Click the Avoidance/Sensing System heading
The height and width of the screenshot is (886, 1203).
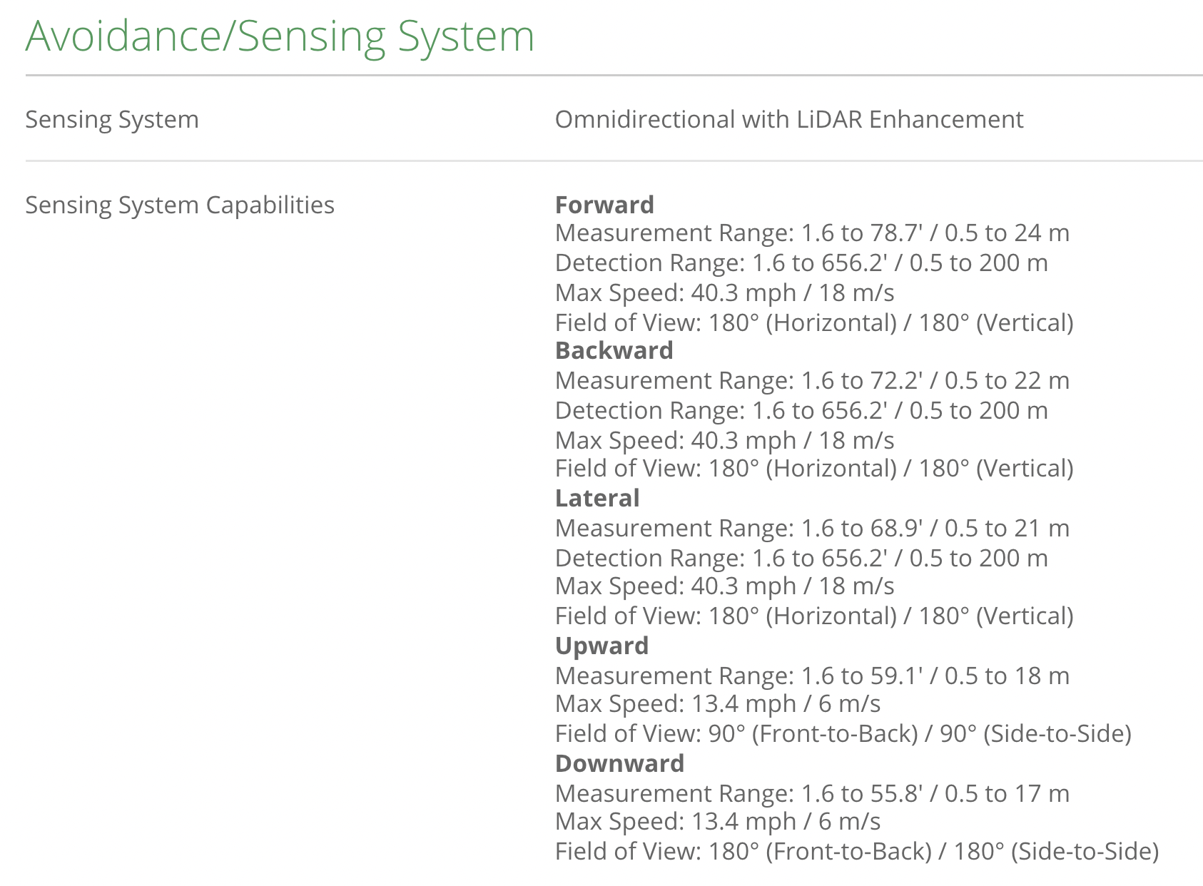coord(280,36)
